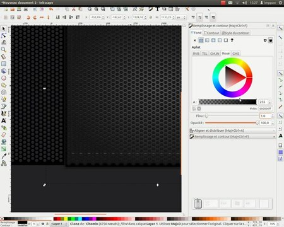This screenshot has width=284, height=227.
Task: Select the 3D box tool
Action: [x=4, y=71]
